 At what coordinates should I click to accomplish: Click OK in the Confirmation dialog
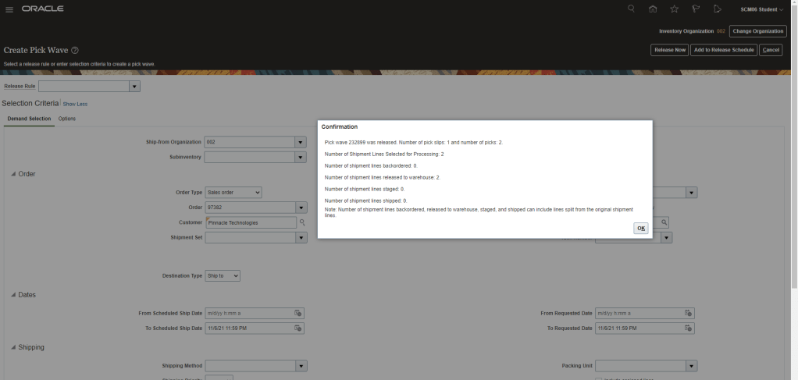[x=640, y=228]
